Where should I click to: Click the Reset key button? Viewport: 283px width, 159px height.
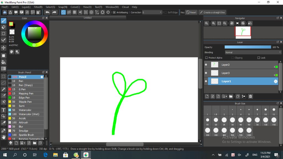191,12
